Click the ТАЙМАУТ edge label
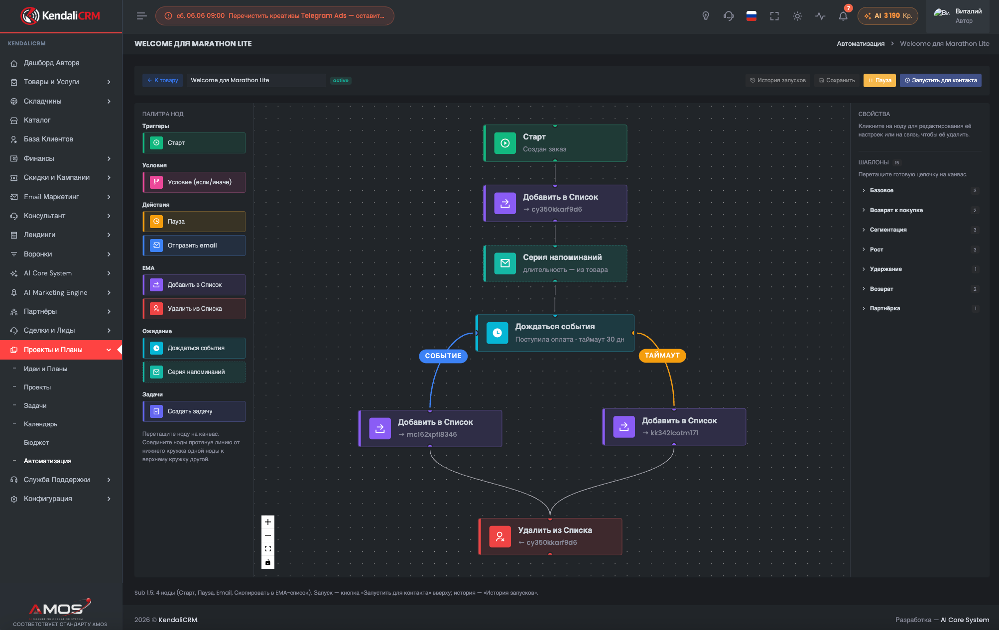999x630 pixels. click(x=662, y=355)
